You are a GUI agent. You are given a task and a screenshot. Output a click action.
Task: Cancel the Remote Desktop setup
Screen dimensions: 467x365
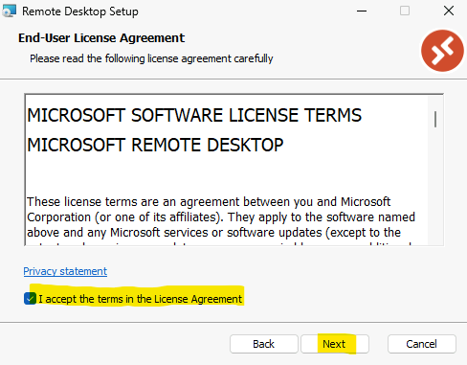coord(422,344)
